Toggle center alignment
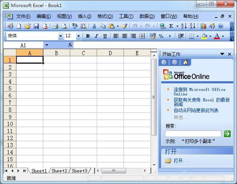Image resolution: width=237 pixels, height=184 pixels. [125, 36]
